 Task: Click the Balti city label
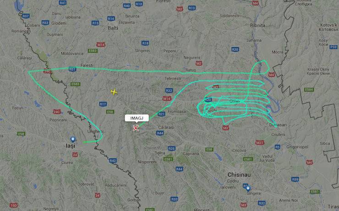(x=113, y=28)
